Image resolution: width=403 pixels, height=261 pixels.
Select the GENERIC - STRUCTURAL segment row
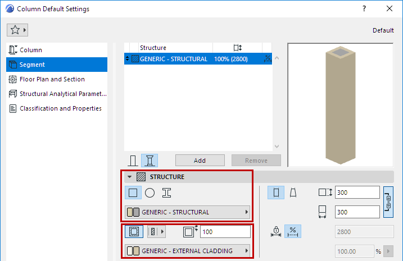point(198,59)
